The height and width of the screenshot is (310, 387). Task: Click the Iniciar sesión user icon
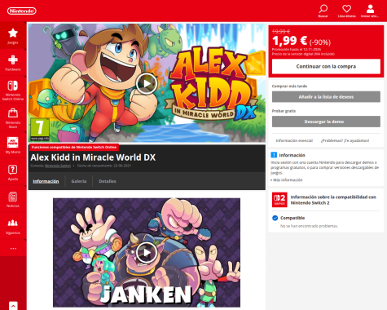[x=370, y=9]
